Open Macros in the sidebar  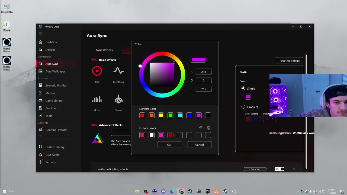coord(50,93)
